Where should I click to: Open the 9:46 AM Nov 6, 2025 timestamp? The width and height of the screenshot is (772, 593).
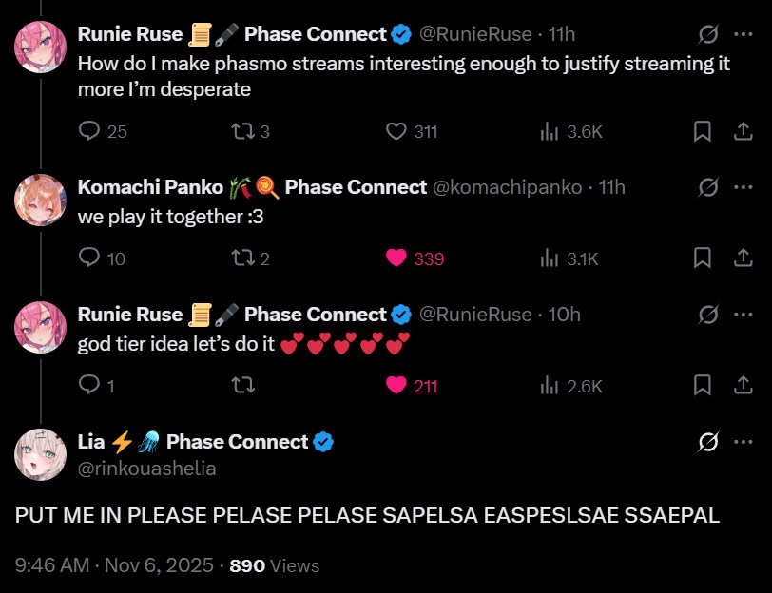click(114, 565)
